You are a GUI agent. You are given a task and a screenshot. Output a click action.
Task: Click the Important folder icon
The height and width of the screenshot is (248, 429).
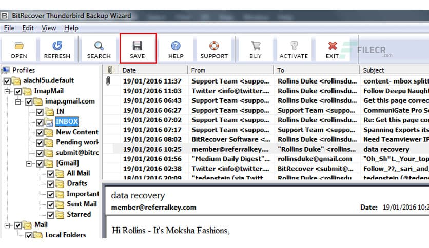[60, 194]
